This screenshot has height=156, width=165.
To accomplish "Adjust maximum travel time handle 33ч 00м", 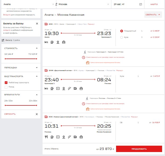I will (x=36, y=105).
